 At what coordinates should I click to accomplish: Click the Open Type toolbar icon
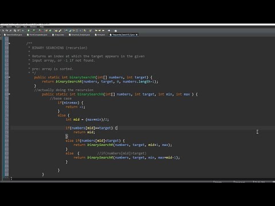[56, 30]
